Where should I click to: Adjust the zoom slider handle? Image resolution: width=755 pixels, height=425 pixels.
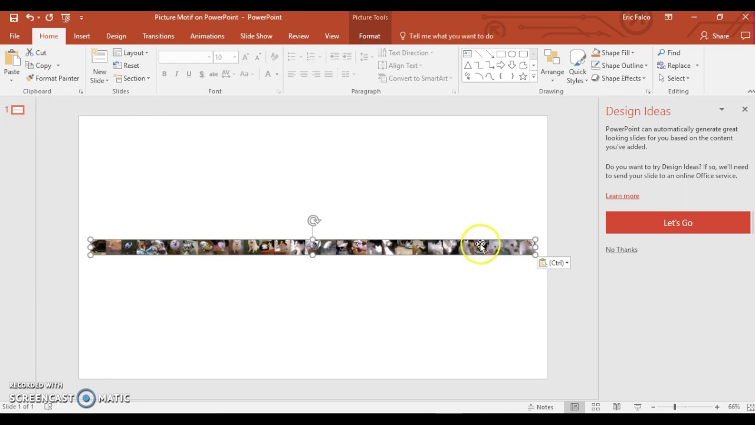click(675, 407)
